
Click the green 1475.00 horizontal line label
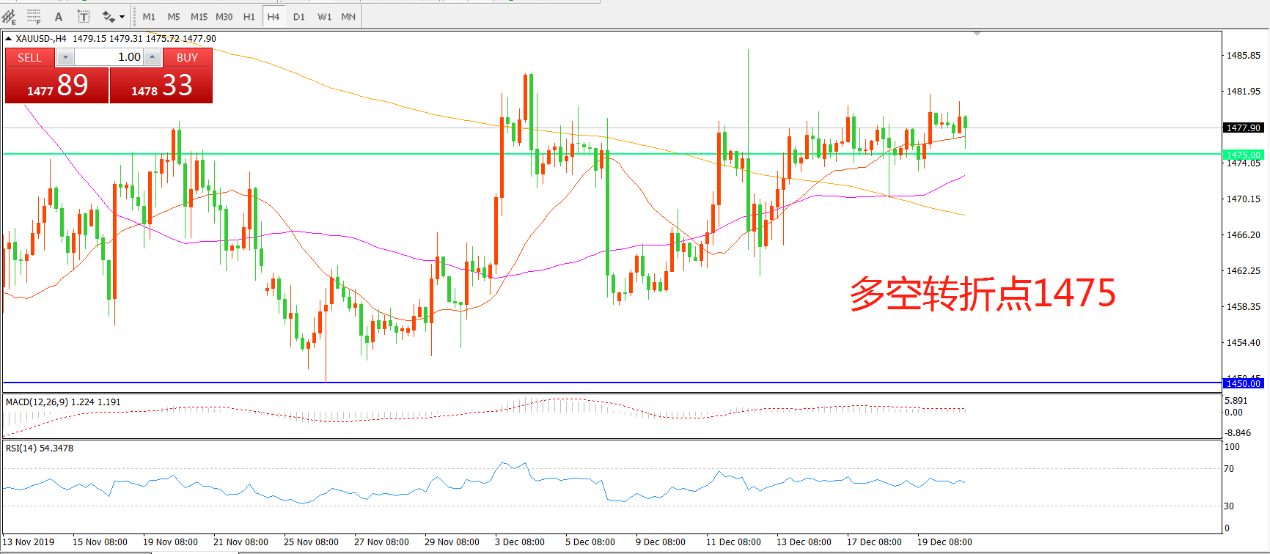coord(1243,155)
